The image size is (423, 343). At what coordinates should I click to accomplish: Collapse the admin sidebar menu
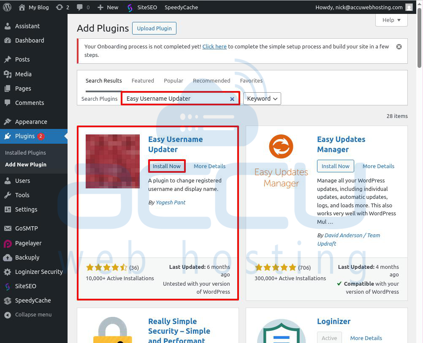pos(34,315)
